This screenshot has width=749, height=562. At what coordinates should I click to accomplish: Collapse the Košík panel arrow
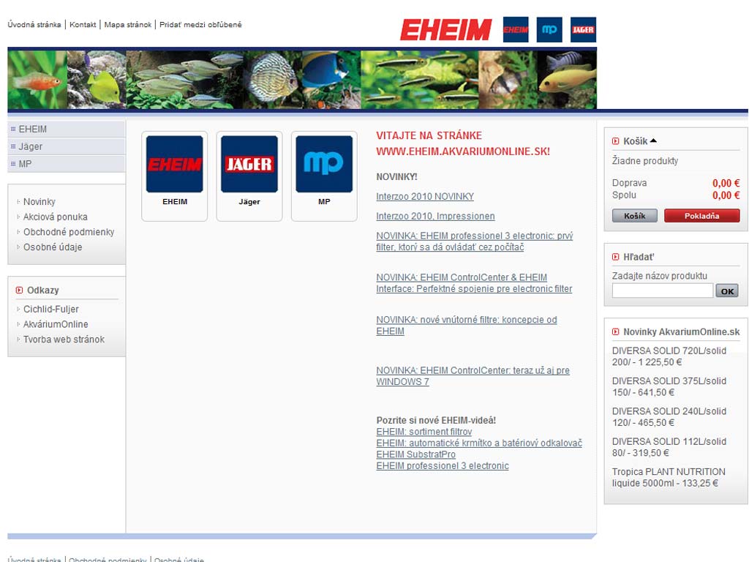pyautogui.click(x=653, y=140)
